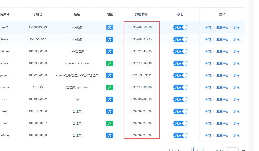Click 编辑 in tewte's row
This screenshot has width=259, height=151.
[x=208, y=39]
